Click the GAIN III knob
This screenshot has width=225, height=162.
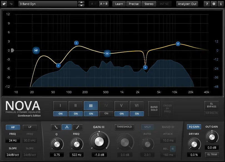coord(98,141)
